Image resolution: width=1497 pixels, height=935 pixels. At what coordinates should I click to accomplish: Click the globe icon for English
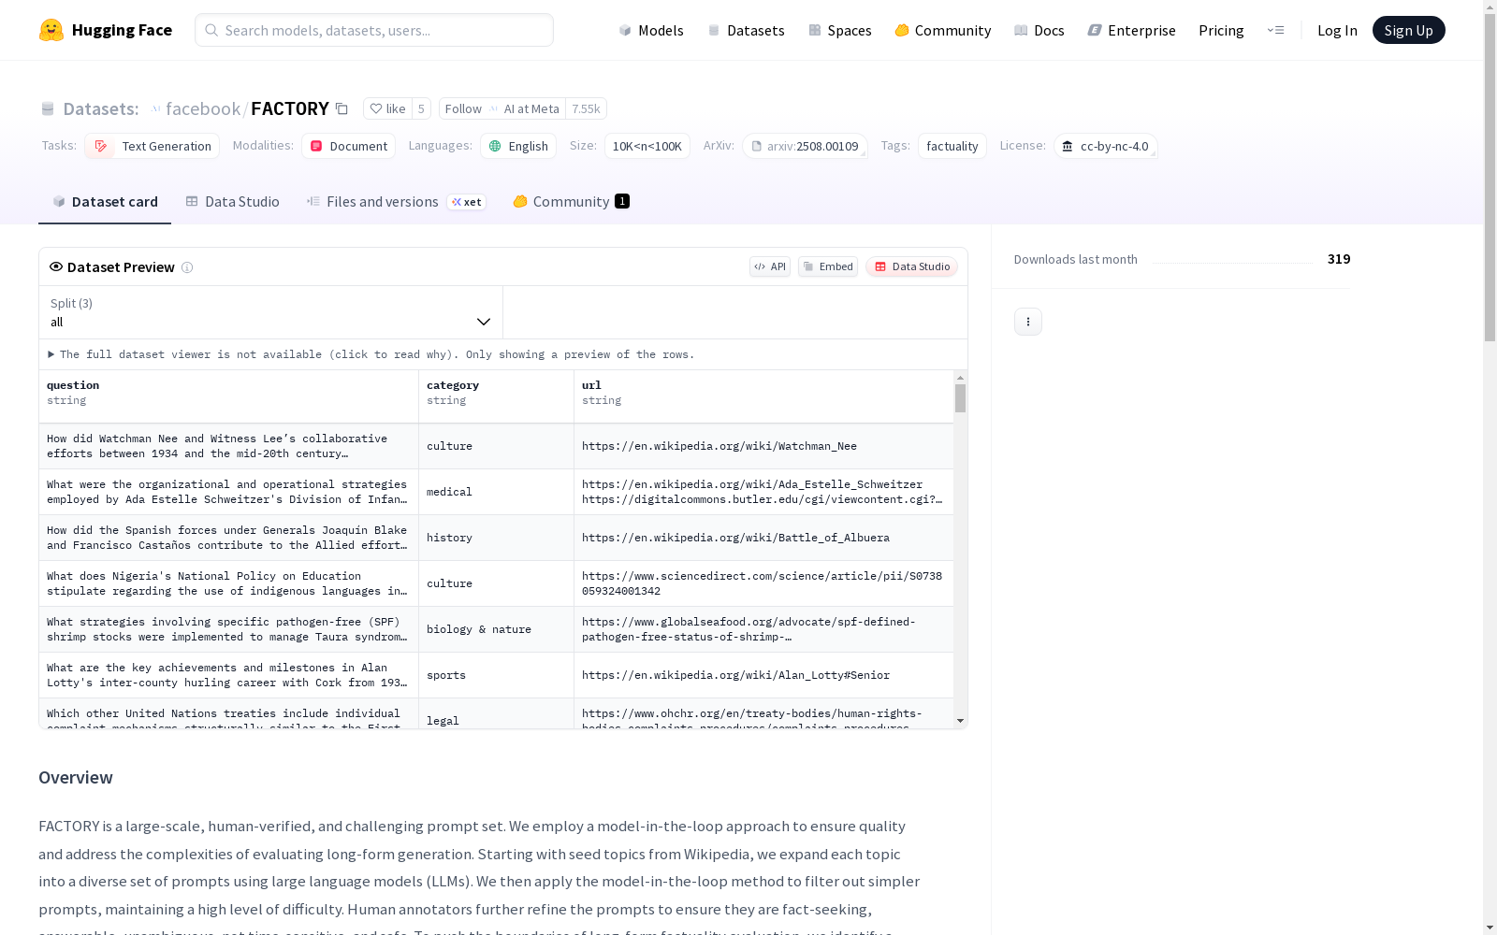tap(495, 146)
